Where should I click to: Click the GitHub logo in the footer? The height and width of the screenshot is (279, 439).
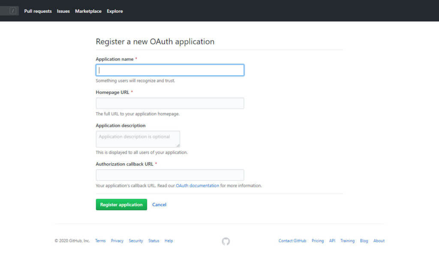tap(226, 241)
